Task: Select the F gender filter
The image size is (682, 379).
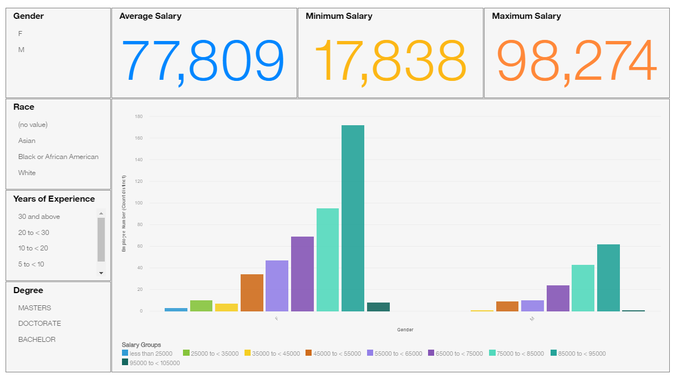Action: 21,34
